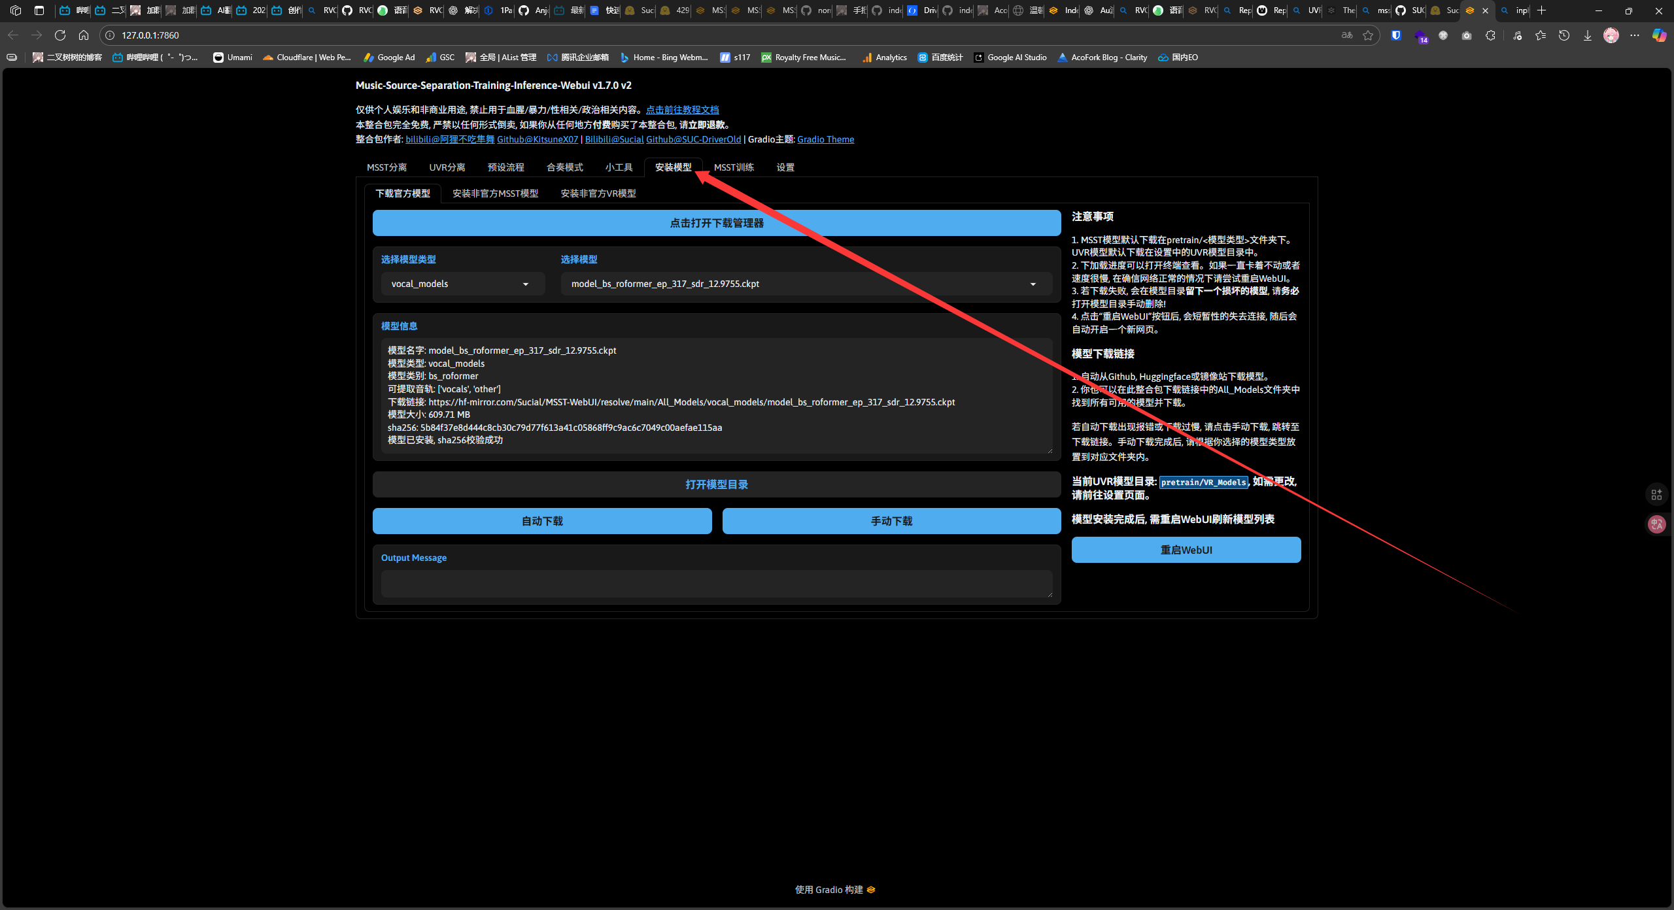1674x910 pixels.
Task: Click the Copilot icon in toolbar
Action: point(1659,35)
